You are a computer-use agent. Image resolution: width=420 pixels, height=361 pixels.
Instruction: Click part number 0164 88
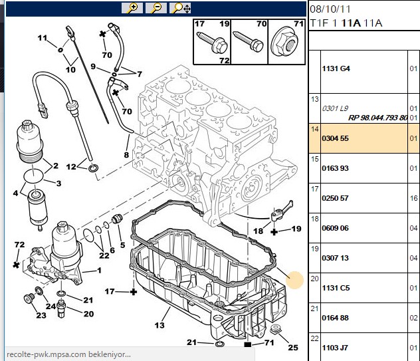pyautogui.click(x=335, y=318)
